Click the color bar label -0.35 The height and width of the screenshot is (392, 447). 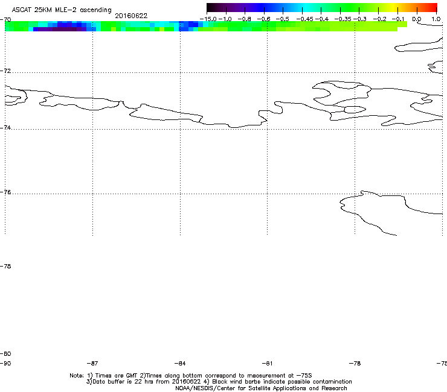(x=342, y=19)
